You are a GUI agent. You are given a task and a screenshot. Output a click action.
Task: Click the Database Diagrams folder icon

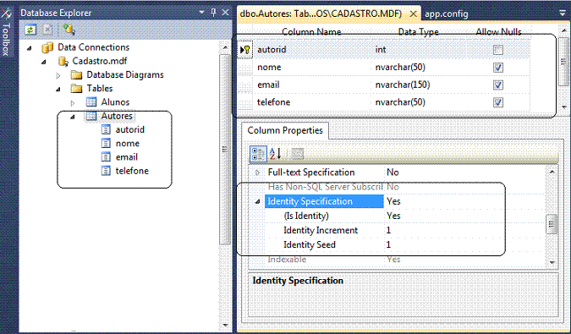76,75
